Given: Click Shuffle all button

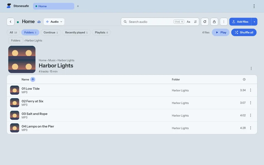Looking at the screenshot, I should [244, 32].
